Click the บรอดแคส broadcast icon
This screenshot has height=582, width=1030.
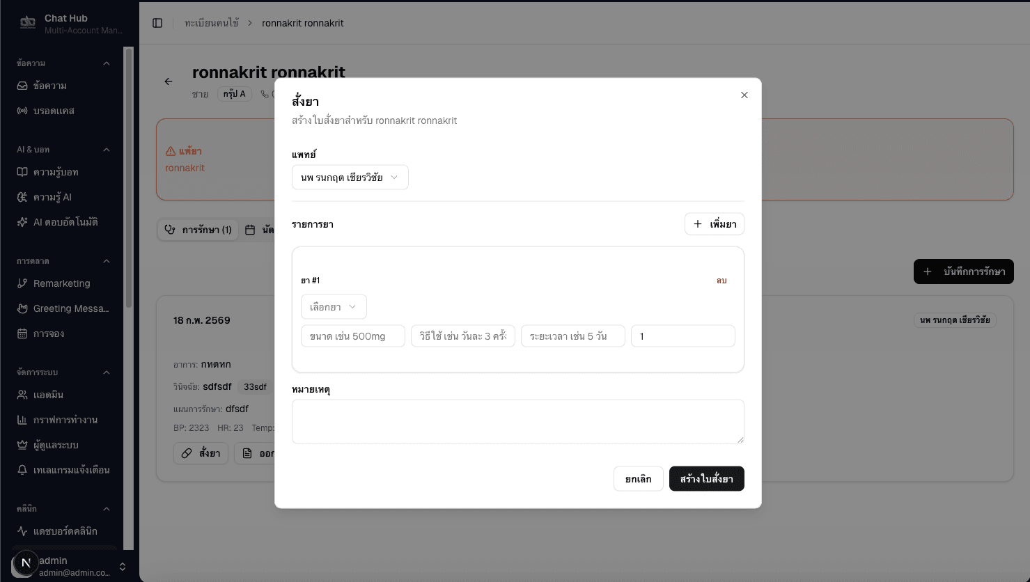pyautogui.click(x=22, y=111)
